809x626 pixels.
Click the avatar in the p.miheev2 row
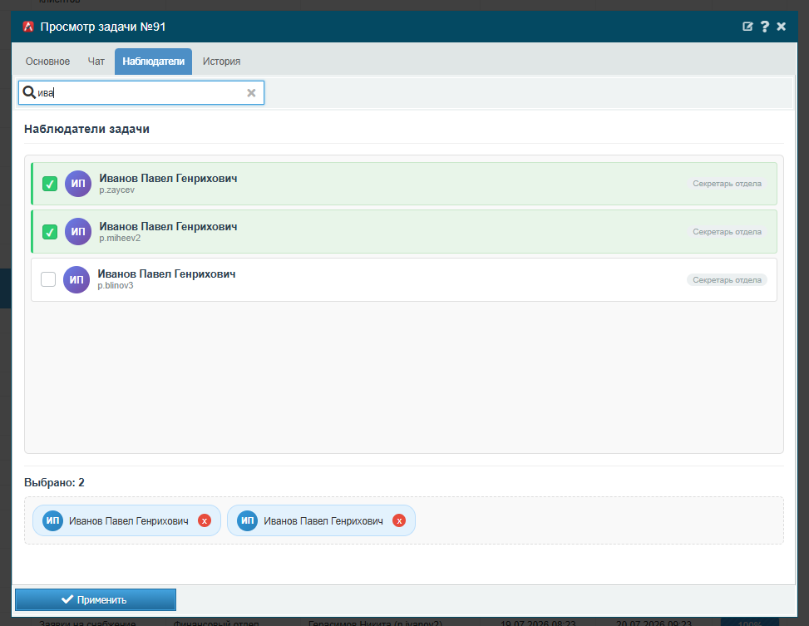(x=78, y=232)
